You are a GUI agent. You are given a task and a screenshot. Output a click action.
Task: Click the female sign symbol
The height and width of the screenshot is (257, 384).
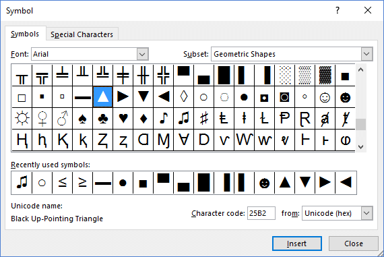[42, 119]
